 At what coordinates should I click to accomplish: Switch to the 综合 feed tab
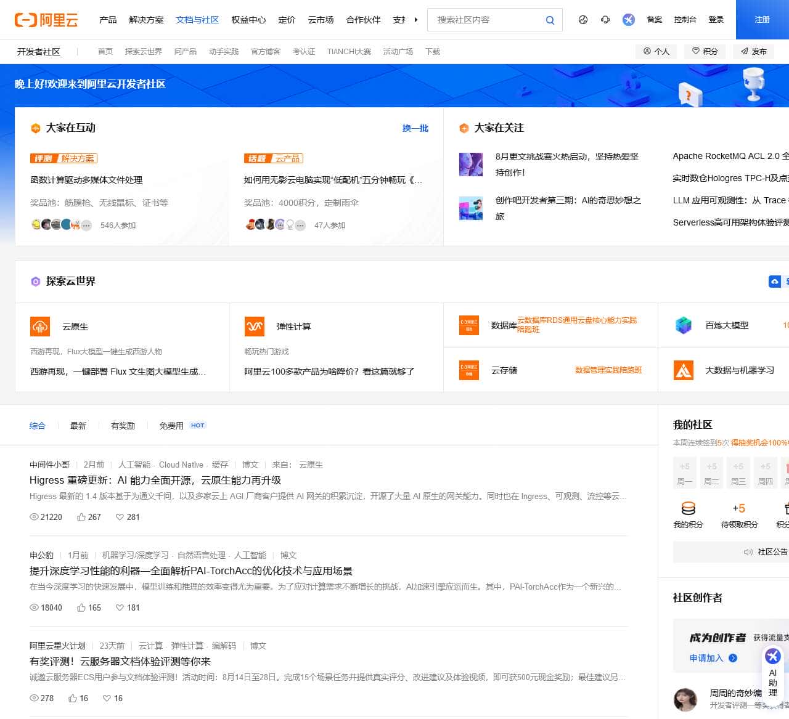(38, 426)
